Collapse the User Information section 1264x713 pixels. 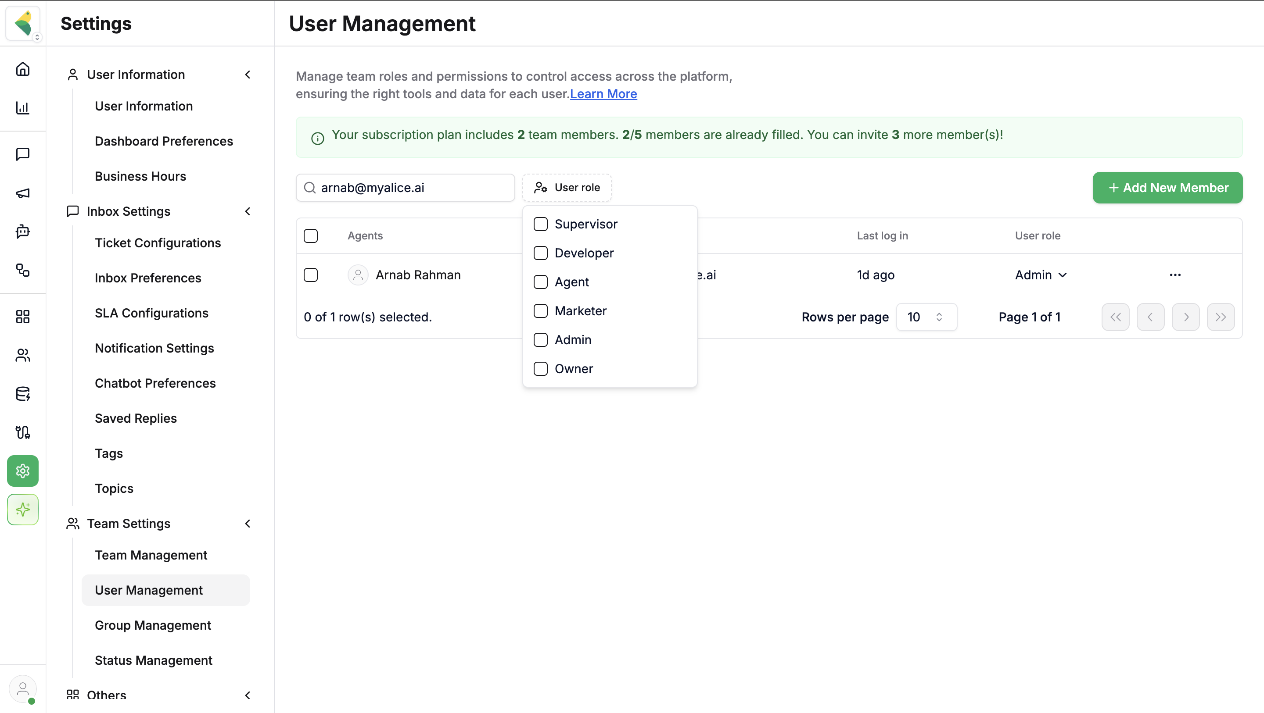point(248,75)
